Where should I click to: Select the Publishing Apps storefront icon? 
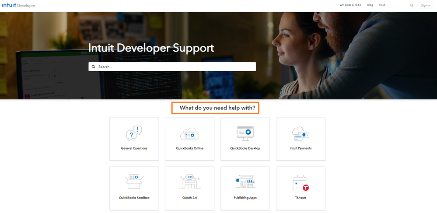(x=245, y=182)
